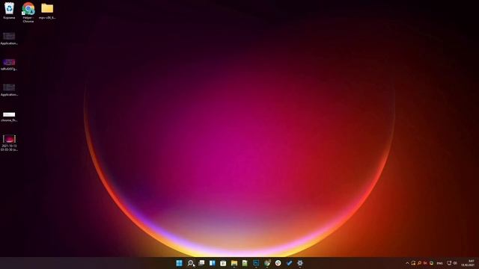Viewport: 479px width, 269px height.
Task: Open the ENG language switcher
Action: pos(440,263)
